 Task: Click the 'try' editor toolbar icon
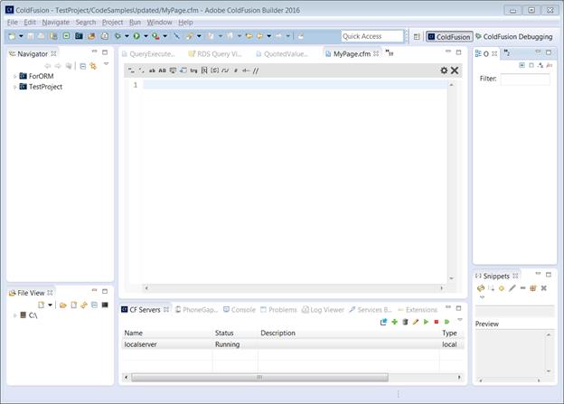(x=193, y=70)
